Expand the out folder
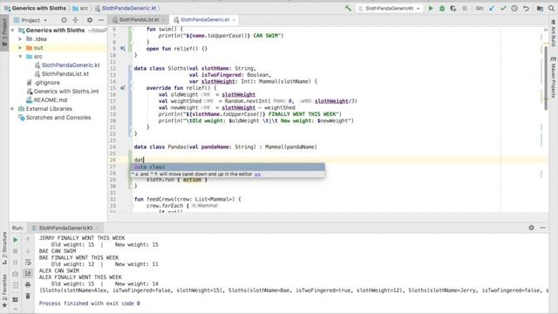 pyautogui.click(x=20, y=48)
